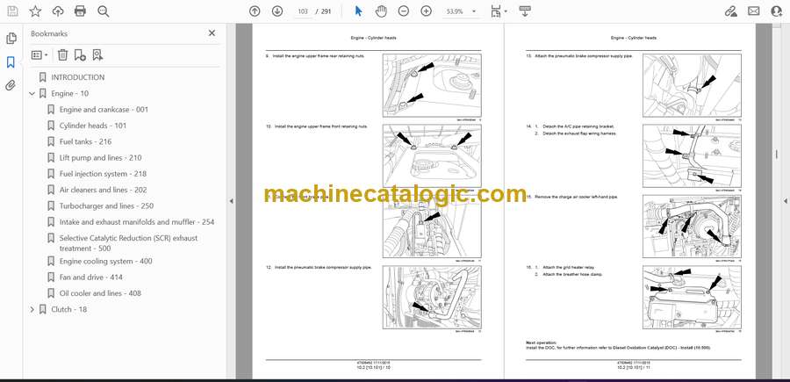Toggle the Bookmarks panel sidebar icon

point(11,62)
